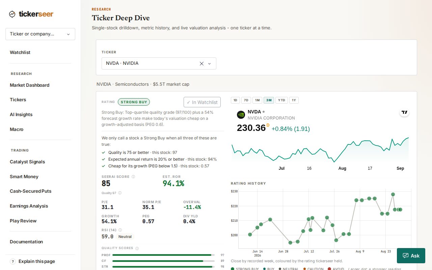Open the Documentation link

click(26, 242)
